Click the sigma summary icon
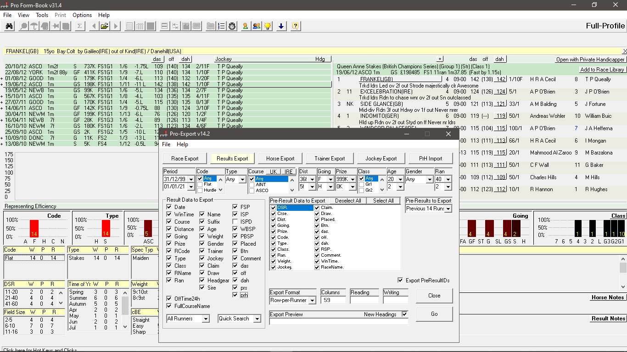 click(79, 26)
